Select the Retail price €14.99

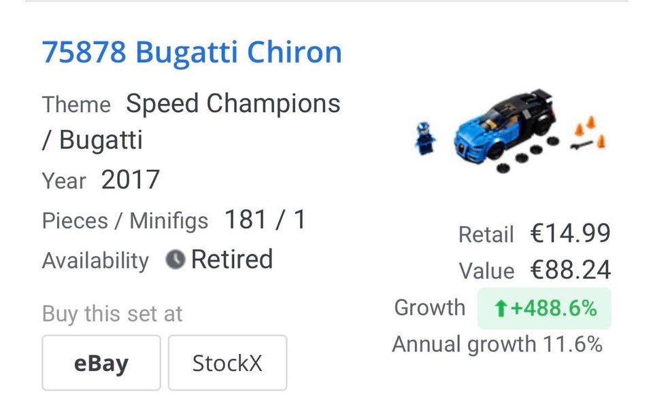[570, 234]
